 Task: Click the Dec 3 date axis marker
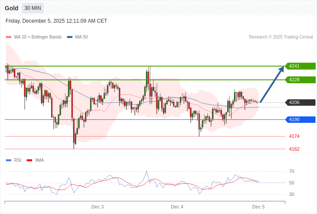point(98,207)
